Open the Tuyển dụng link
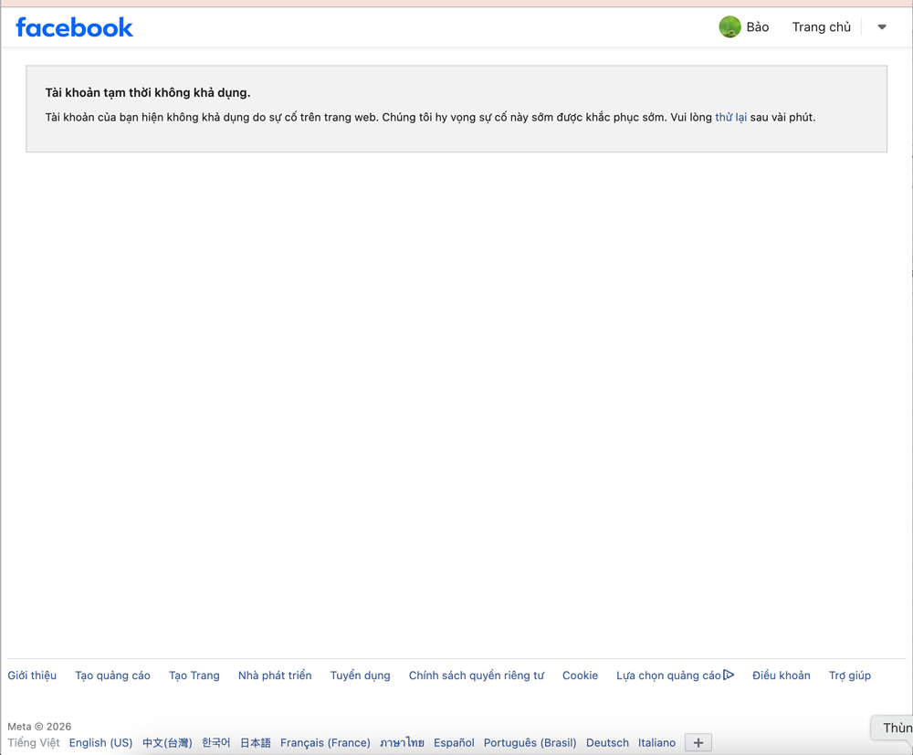Screen dimensions: 913x755 tap(360, 676)
